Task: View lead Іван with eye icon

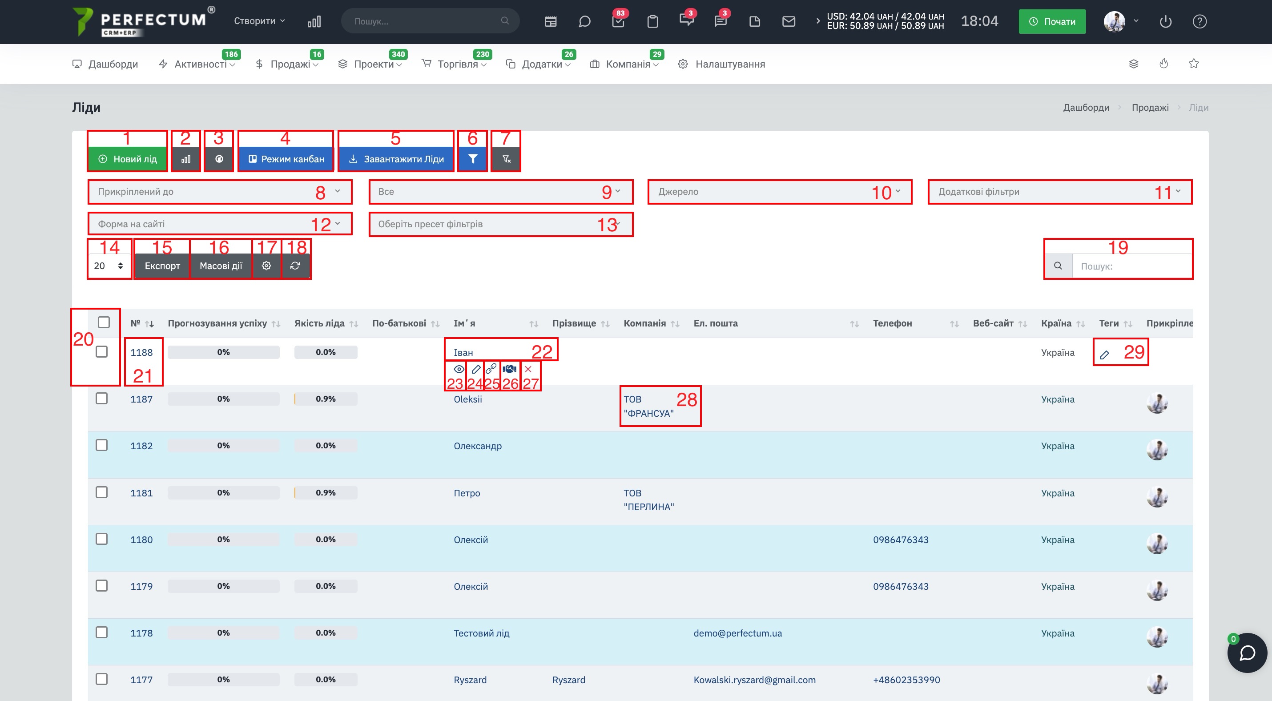Action: pos(459,369)
